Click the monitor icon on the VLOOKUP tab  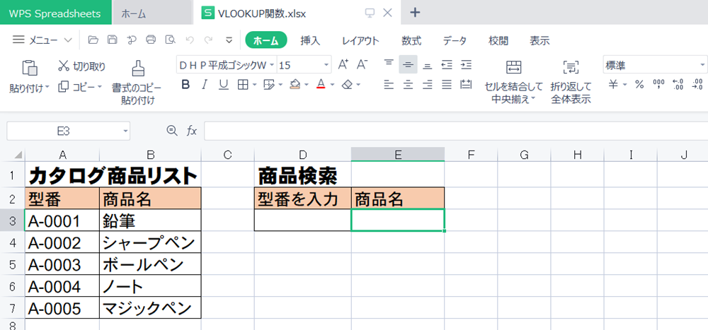coord(370,13)
